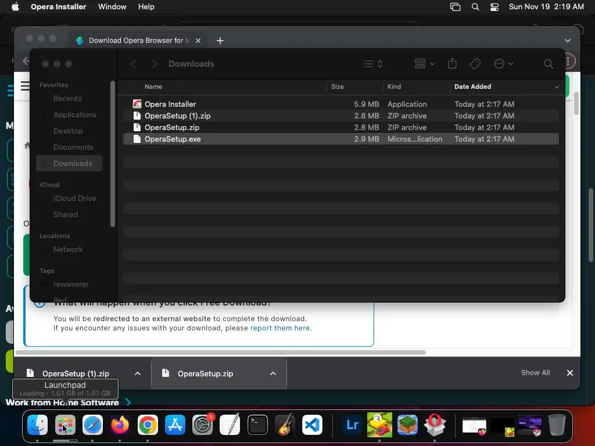Open Documents in the Finder sidebar
The height and width of the screenshot is (446, 595).
pos(73,147)
